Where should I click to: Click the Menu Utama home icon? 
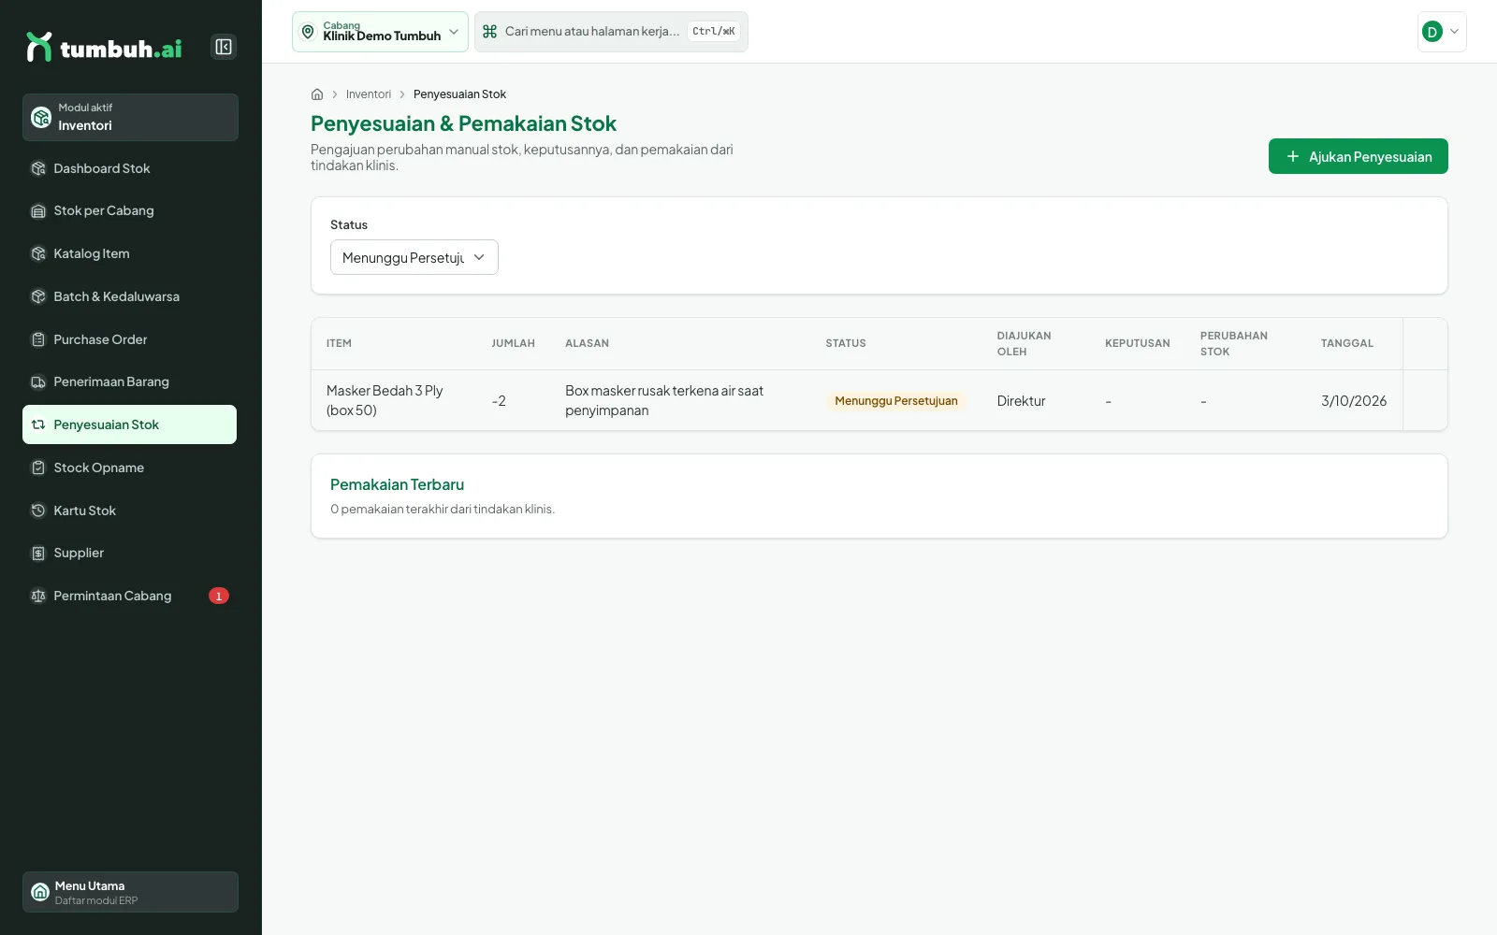point(40,892)
